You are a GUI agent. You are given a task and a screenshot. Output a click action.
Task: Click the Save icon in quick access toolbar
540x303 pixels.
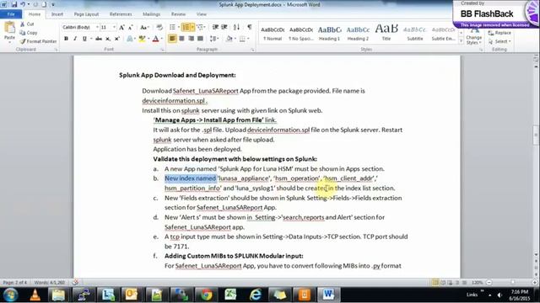[x=14, y=4]
